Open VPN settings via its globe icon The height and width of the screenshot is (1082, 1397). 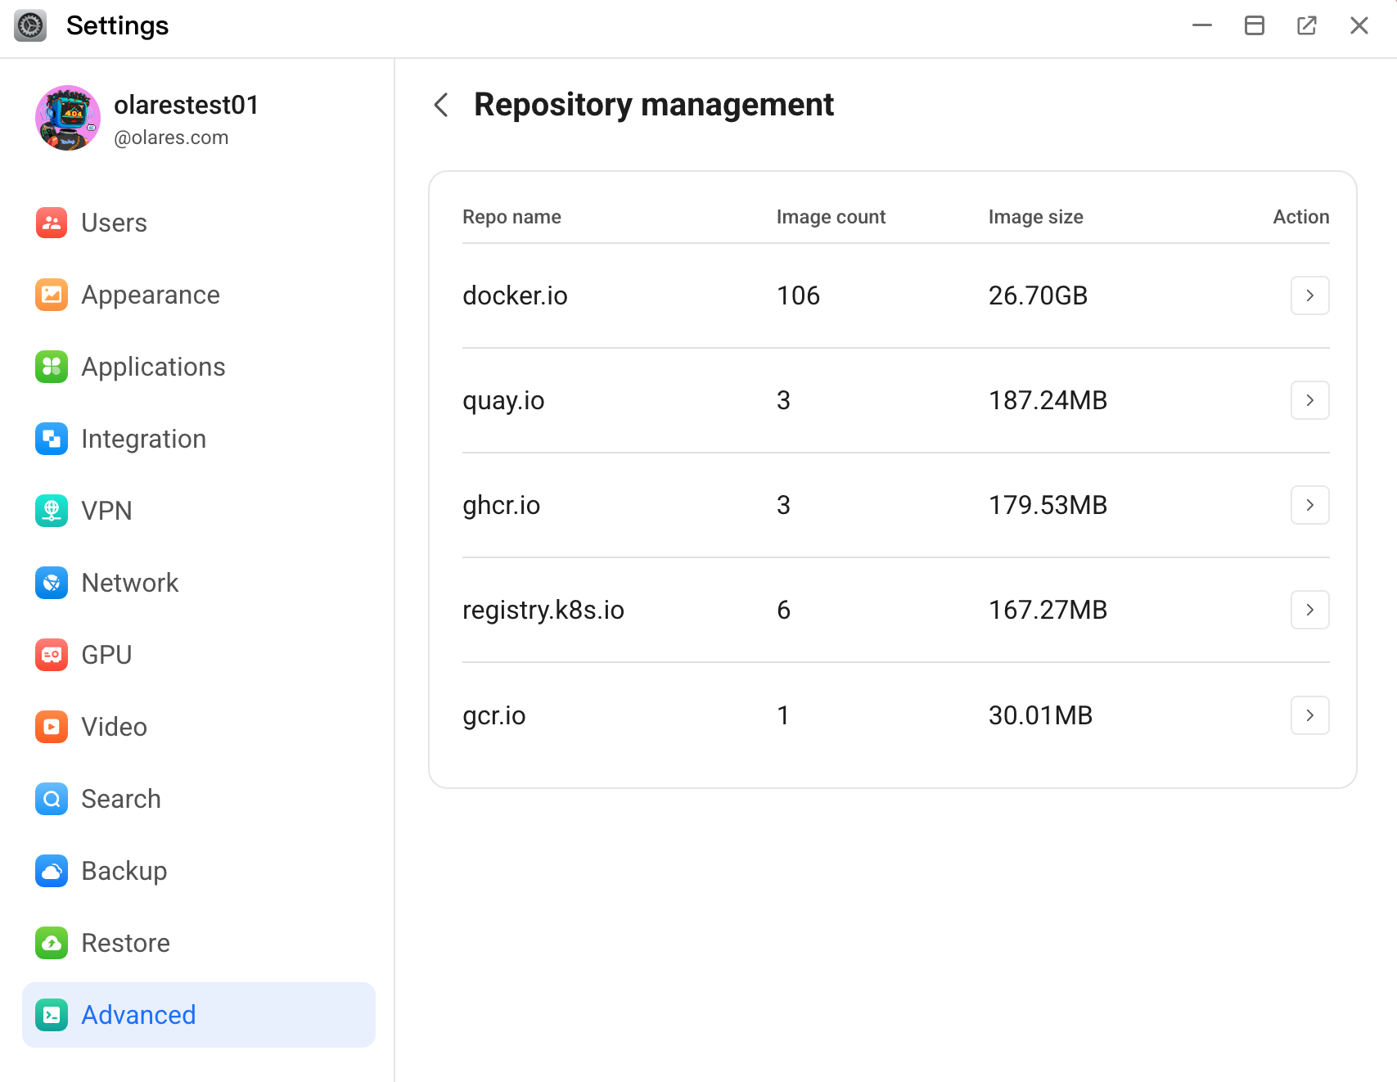pyautogui.click(x=52, y=511)
